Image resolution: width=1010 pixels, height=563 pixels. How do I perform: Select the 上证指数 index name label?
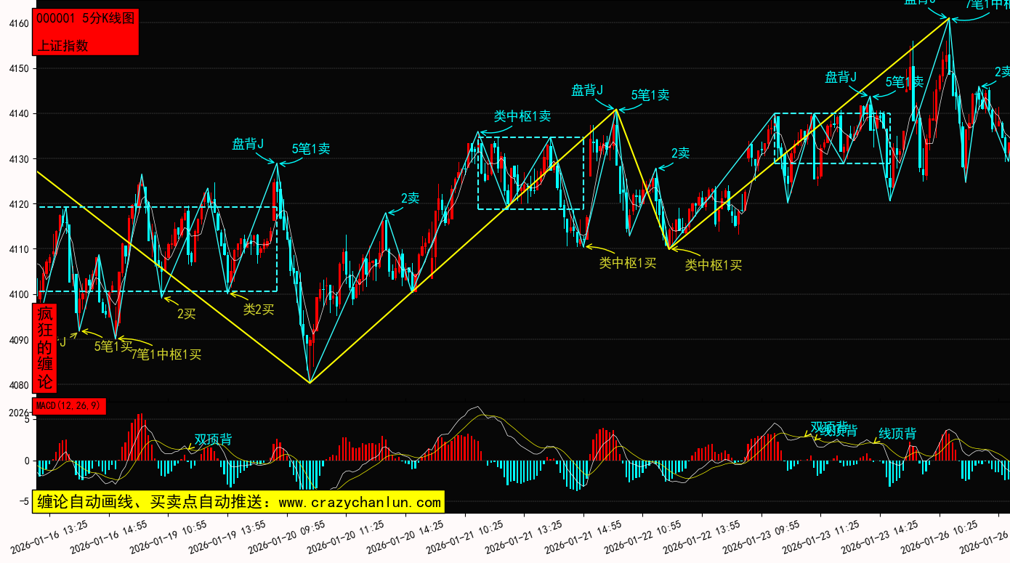tap(62, 45)
